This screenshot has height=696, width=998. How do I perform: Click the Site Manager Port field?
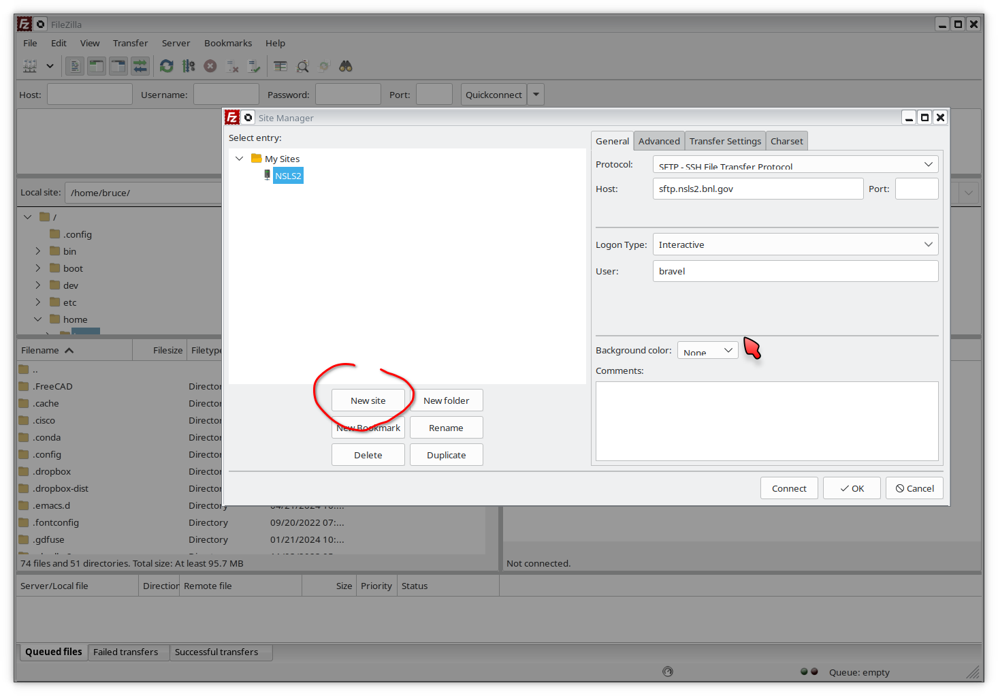point(916,189)
